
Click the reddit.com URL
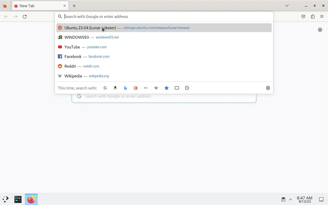pyautogui.click(x=91, y=66)
